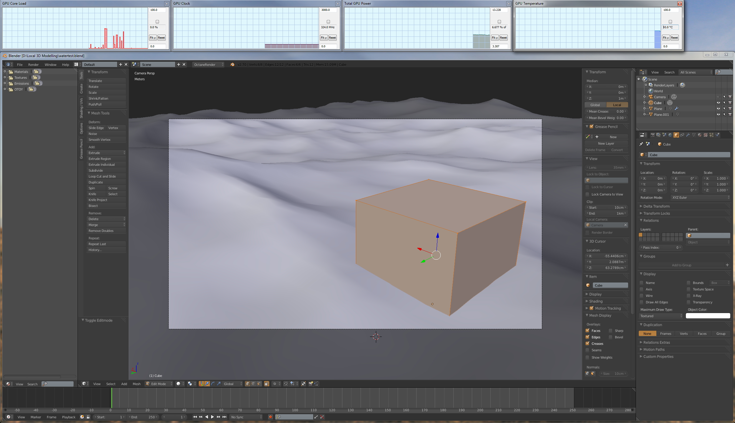The height and width of the screenshot is (423, 735).
Task: Open the Rotation Mode XYZ Euler dropdown
Action: (701, 198)
